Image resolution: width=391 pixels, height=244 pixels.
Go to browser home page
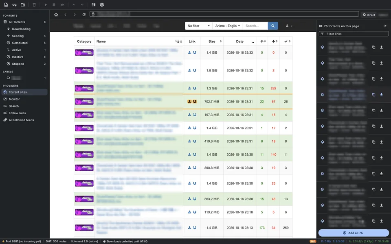click(x=56, y=15)
